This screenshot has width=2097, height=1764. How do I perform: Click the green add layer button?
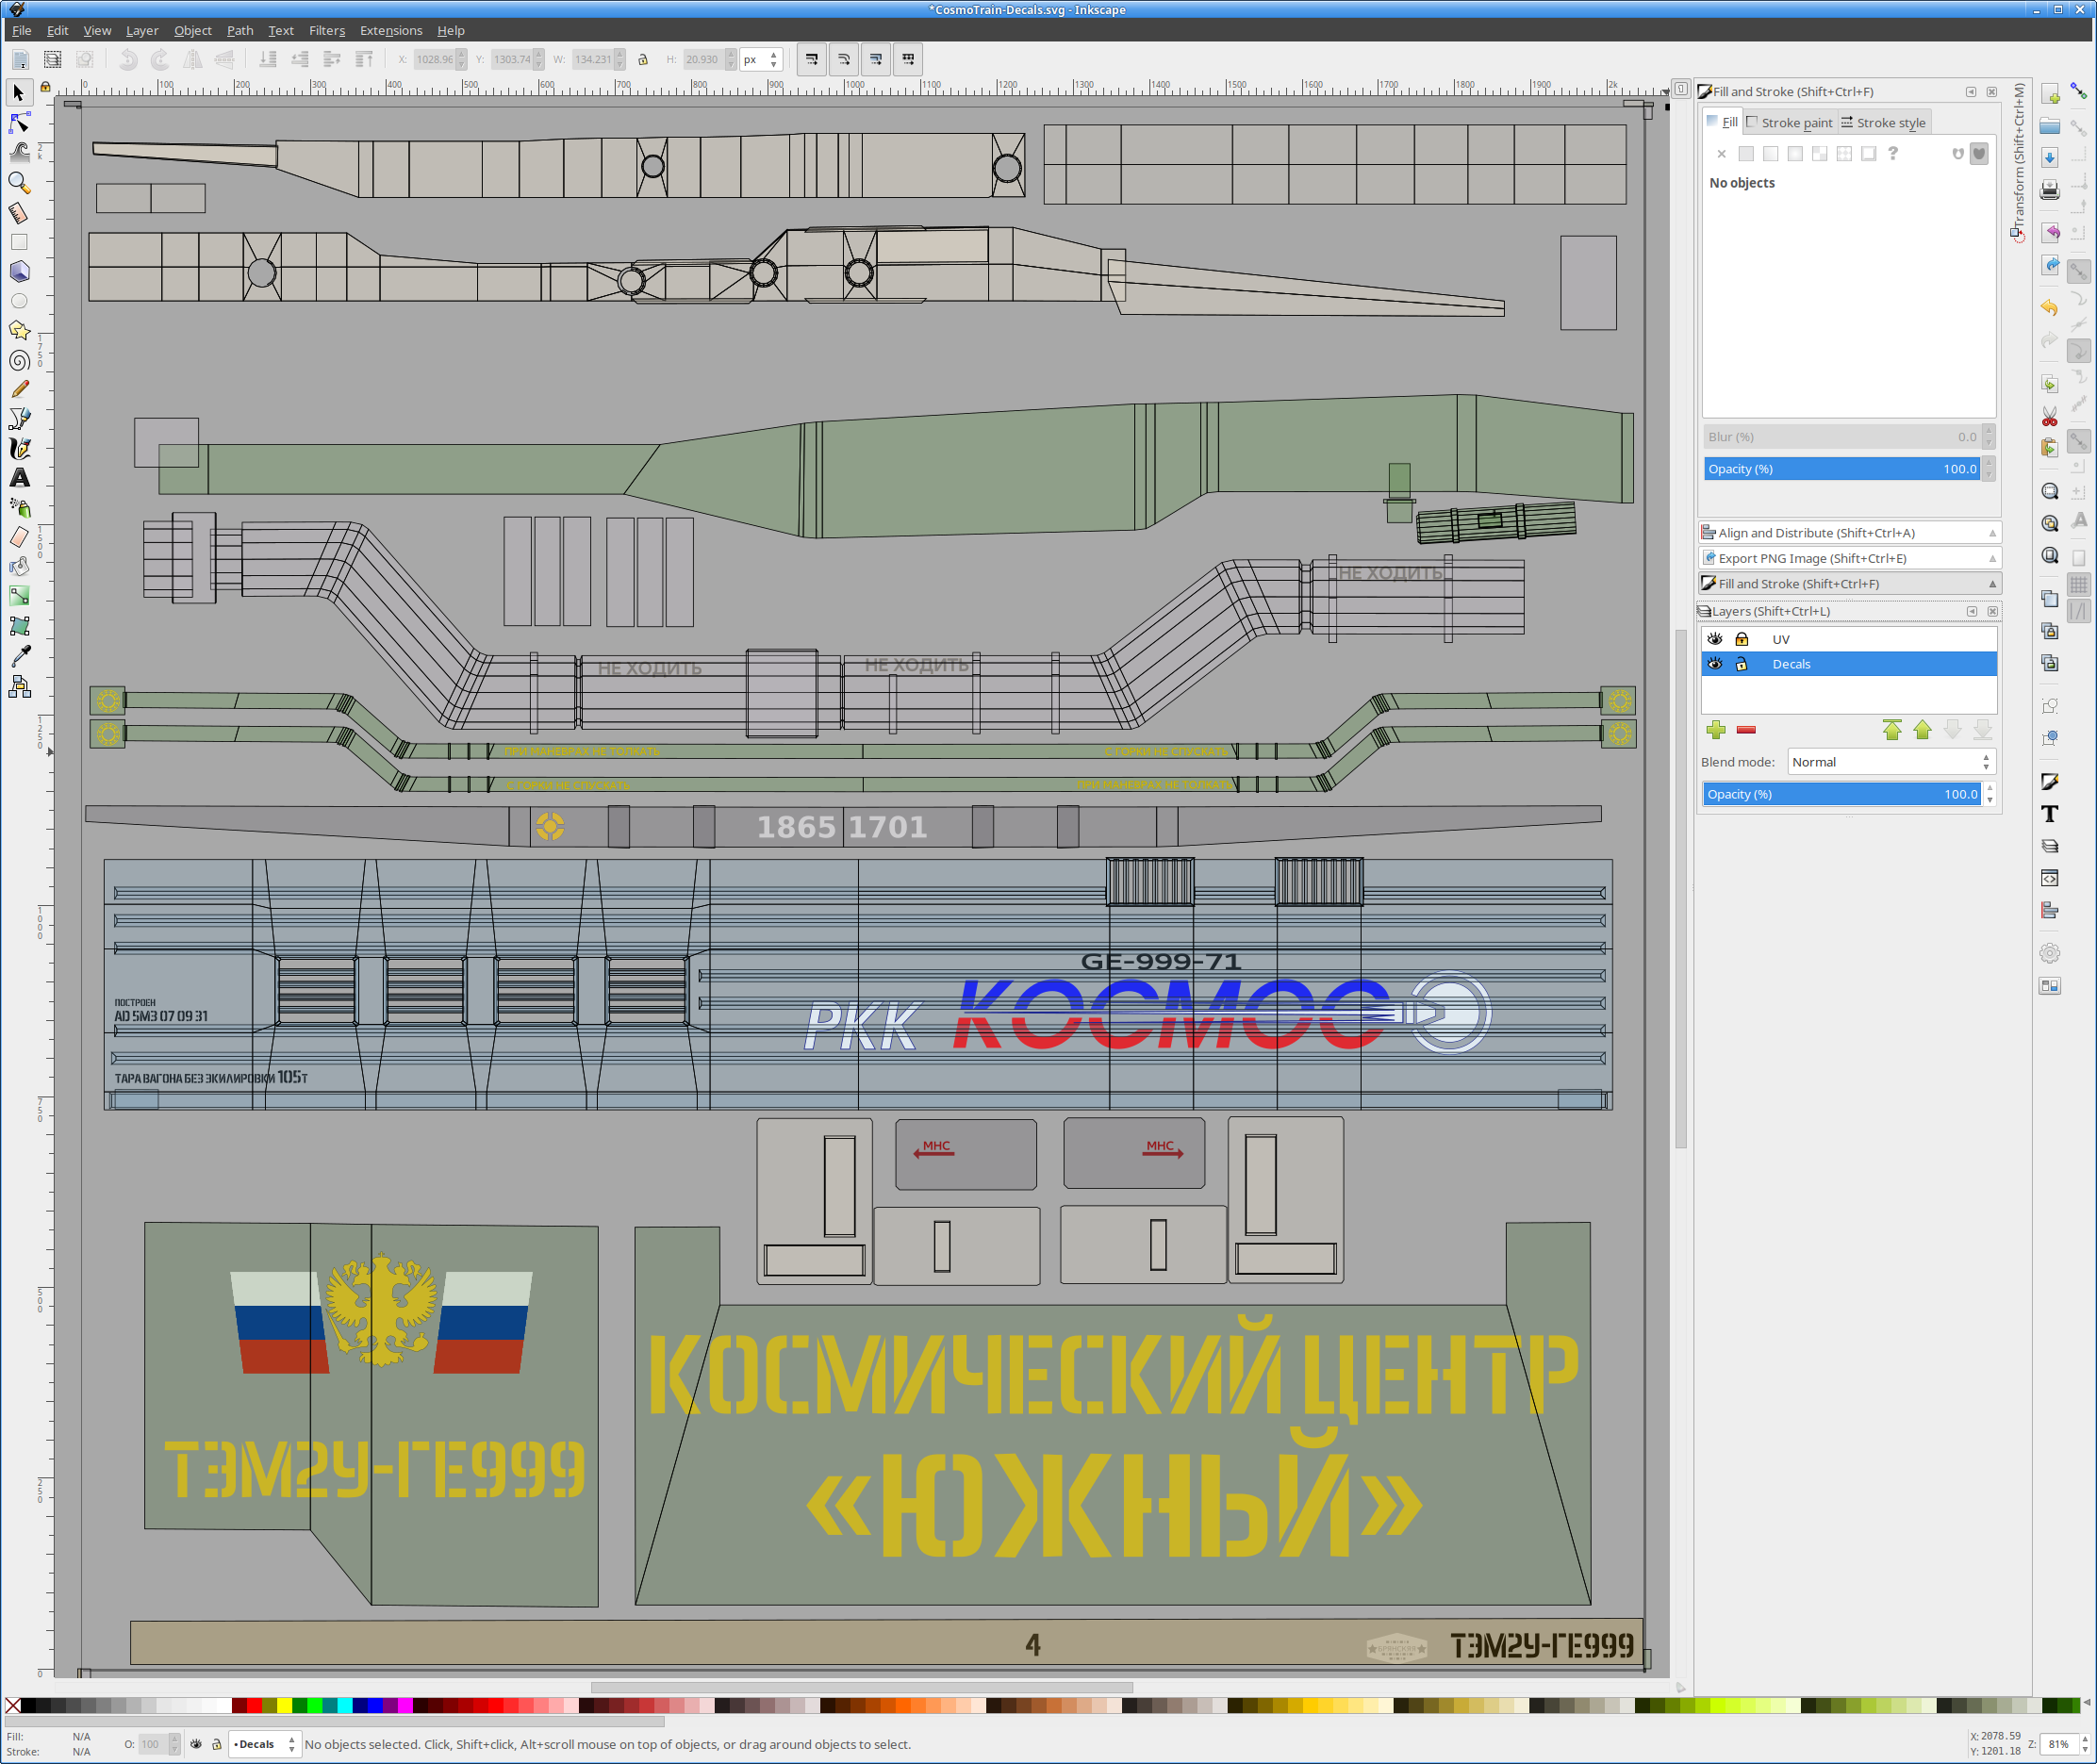[1716, 730]
